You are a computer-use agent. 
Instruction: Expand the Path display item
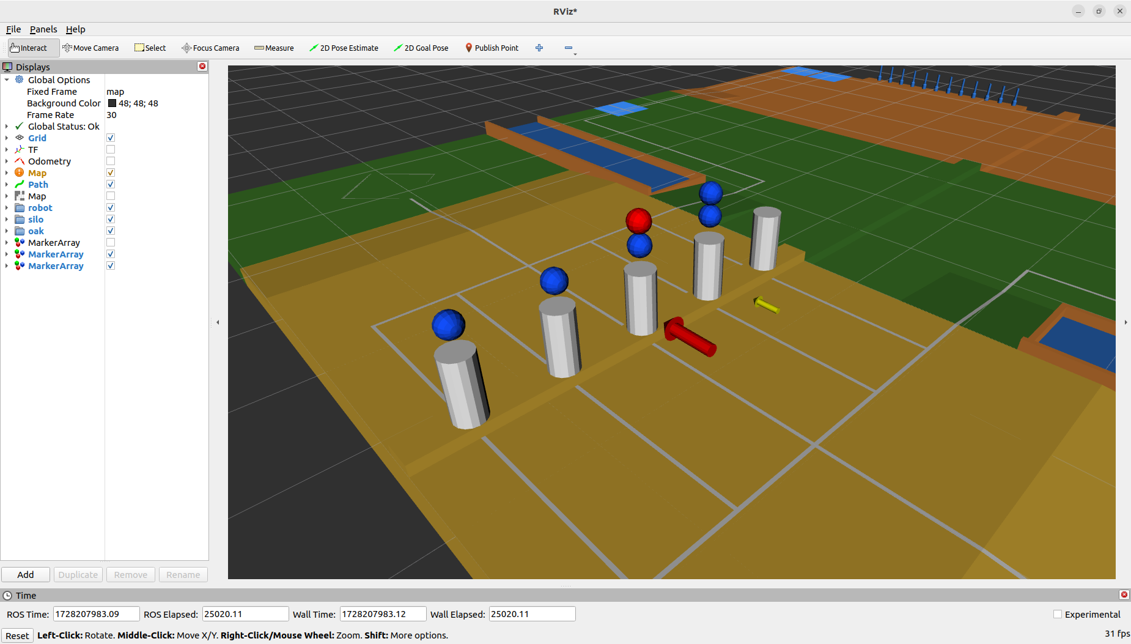tap(7, 185)
